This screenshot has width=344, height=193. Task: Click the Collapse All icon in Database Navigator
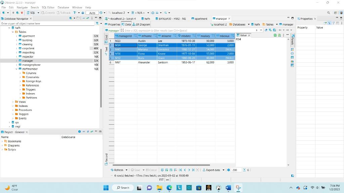point(84,18)
